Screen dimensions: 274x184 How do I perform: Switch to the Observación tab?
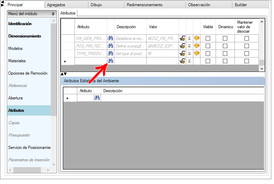tap(209, 5)
